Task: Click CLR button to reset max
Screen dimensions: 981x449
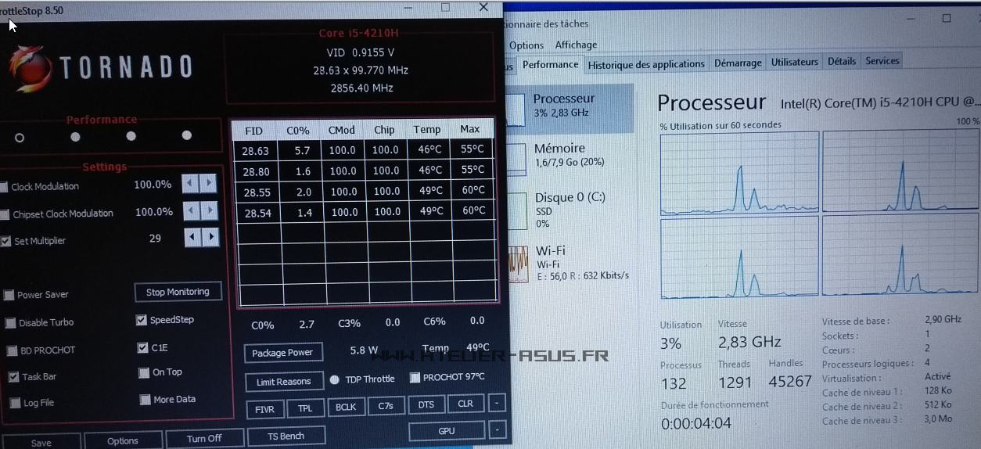Action: pyautogui.click(x=465, y=404)
